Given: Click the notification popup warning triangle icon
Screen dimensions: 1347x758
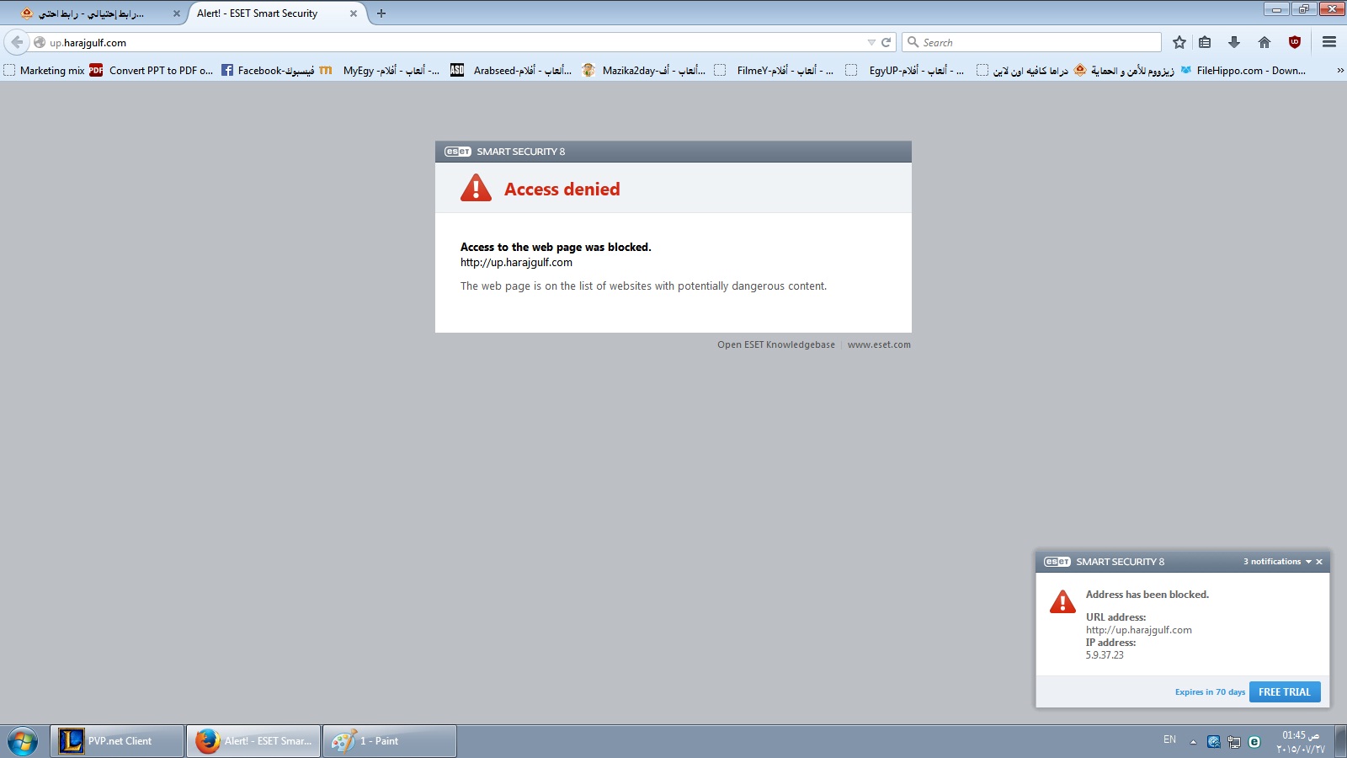Looking at the screenshot, I should point(1062,601).
